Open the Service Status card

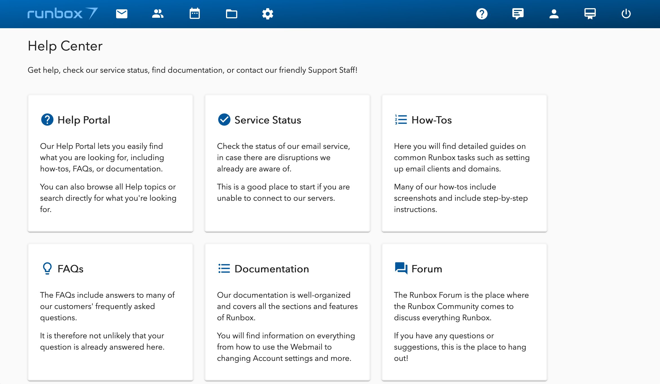[x=287, y=164]
